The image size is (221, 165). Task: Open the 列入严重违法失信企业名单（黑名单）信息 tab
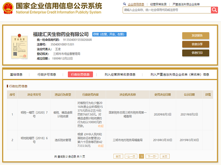pos(180,74)
